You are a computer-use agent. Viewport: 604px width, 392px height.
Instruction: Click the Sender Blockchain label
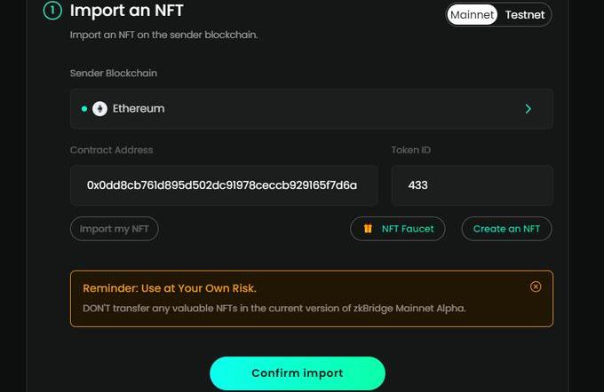[x=114, y=73]
